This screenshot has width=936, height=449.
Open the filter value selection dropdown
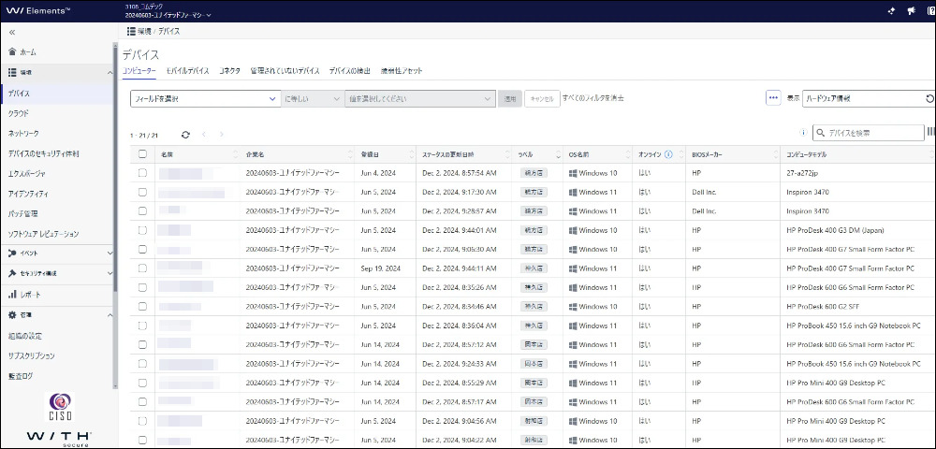click(x=420, y=98)
